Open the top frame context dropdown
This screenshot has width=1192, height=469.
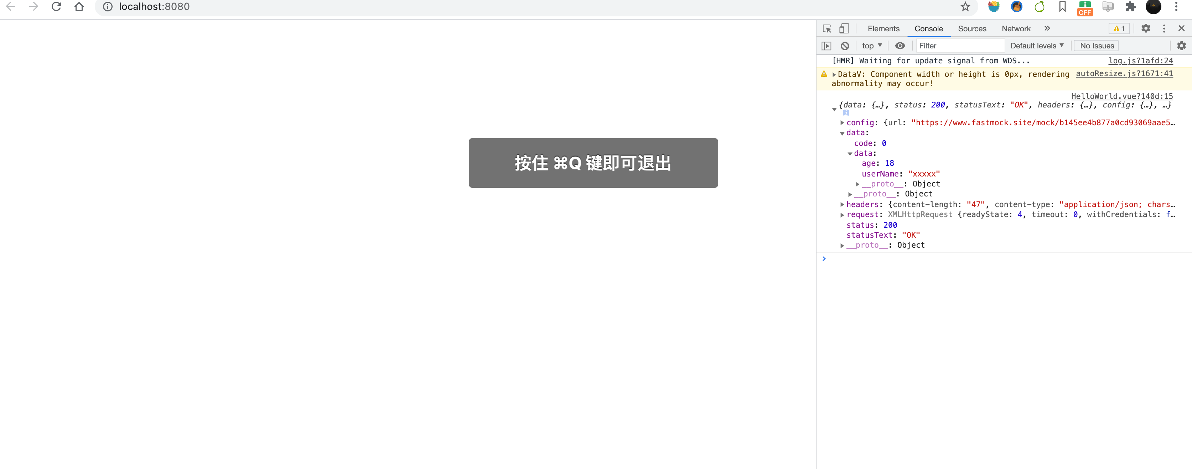[x=872, y=46]
